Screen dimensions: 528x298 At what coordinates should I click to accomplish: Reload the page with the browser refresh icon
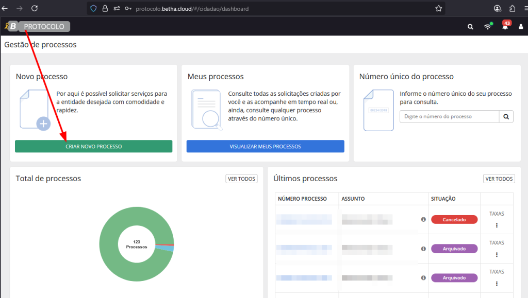pyautogui.click(x=35, y=8)
